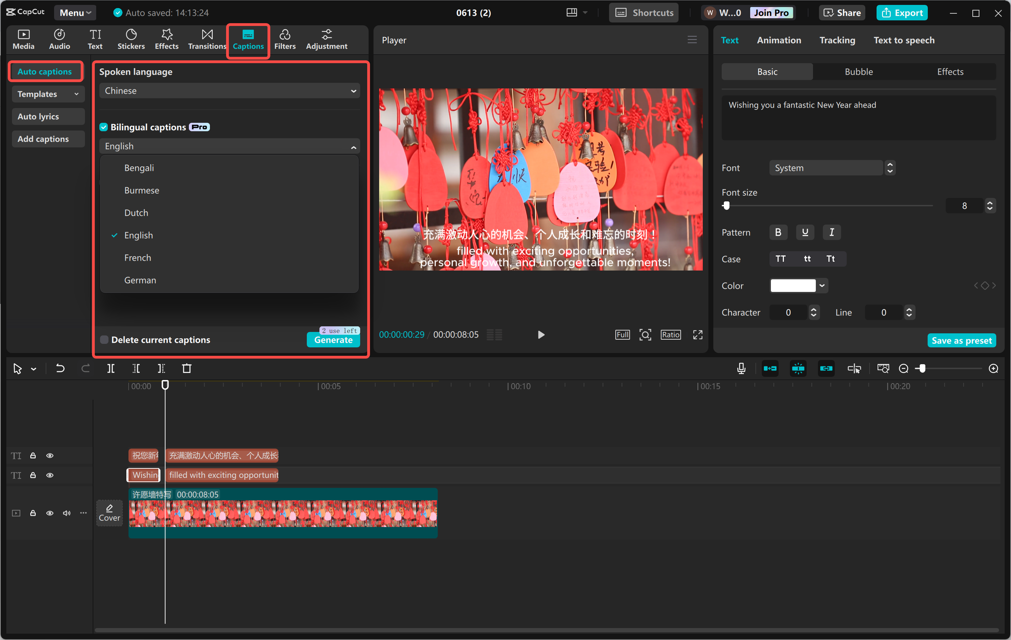Image resolution: width=1011 pixels, height=640 pixels.
Task: Check the Delete current captions checkbox
Action: click(104, 340)
